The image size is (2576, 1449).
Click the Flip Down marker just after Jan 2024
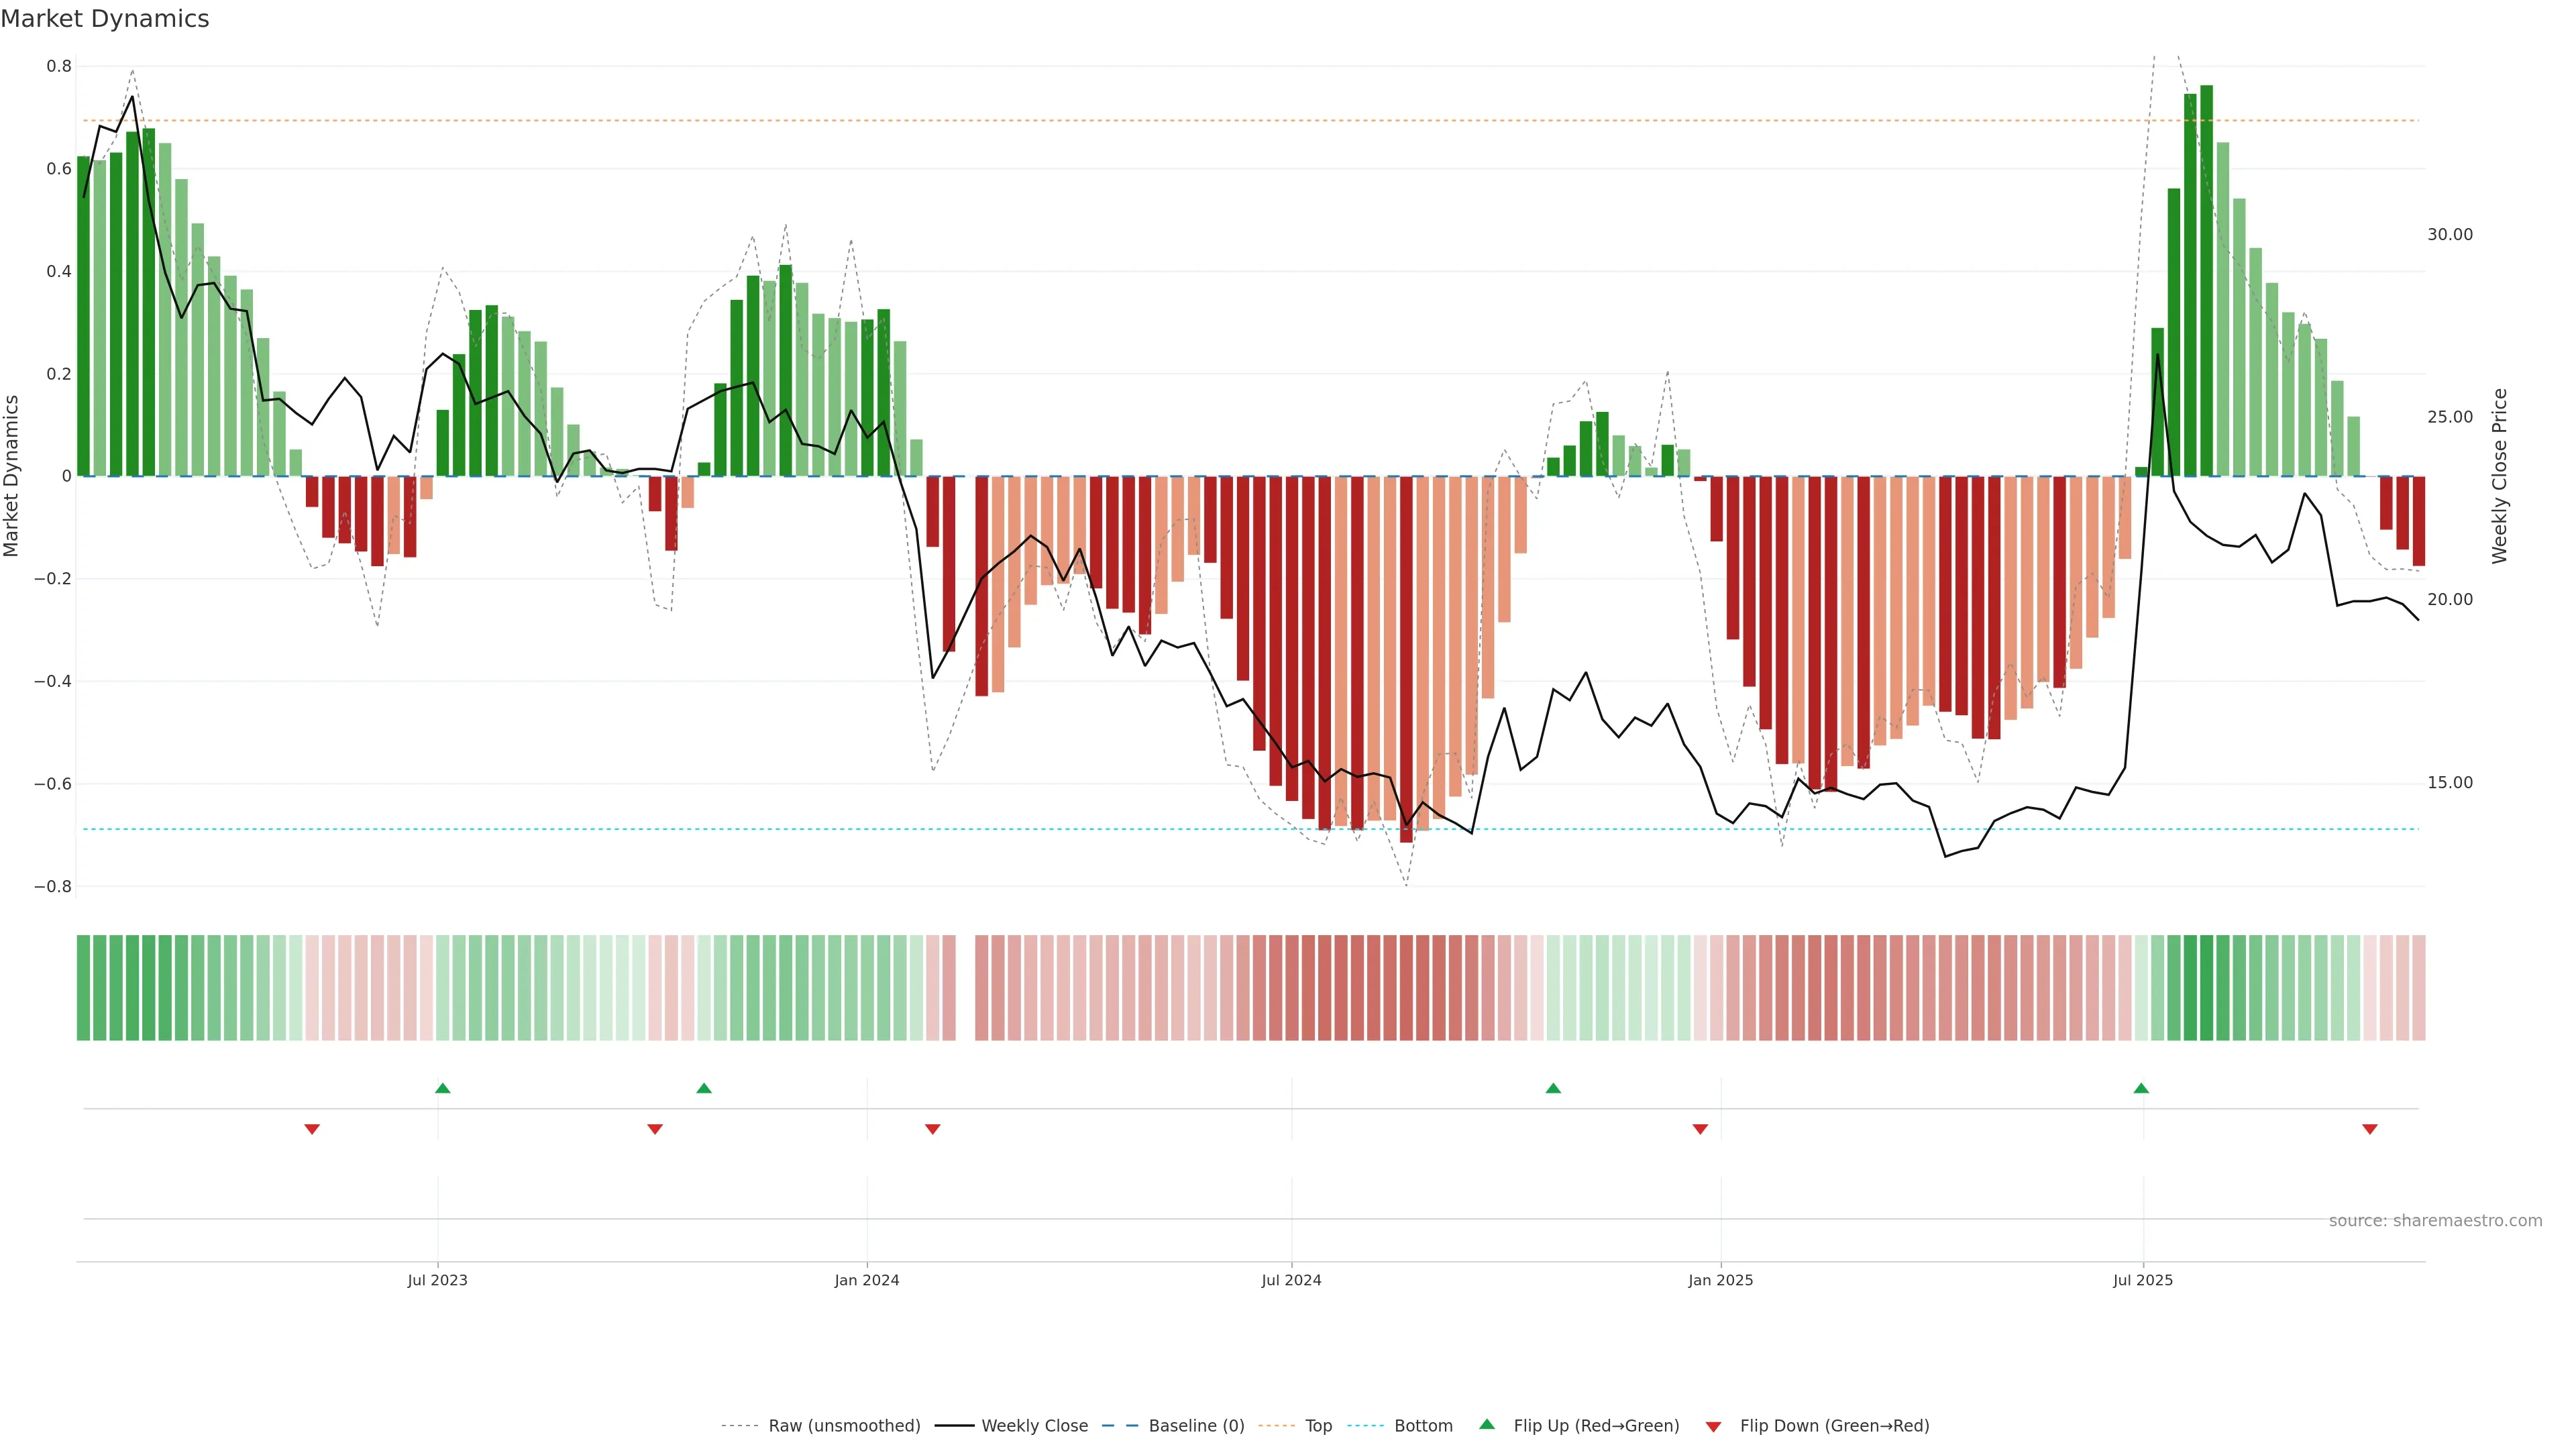point(933,1129)
